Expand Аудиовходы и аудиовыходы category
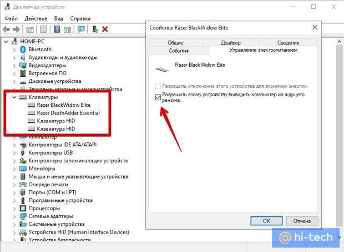Viewport: 344px width, 252px height. pos(14,58)
